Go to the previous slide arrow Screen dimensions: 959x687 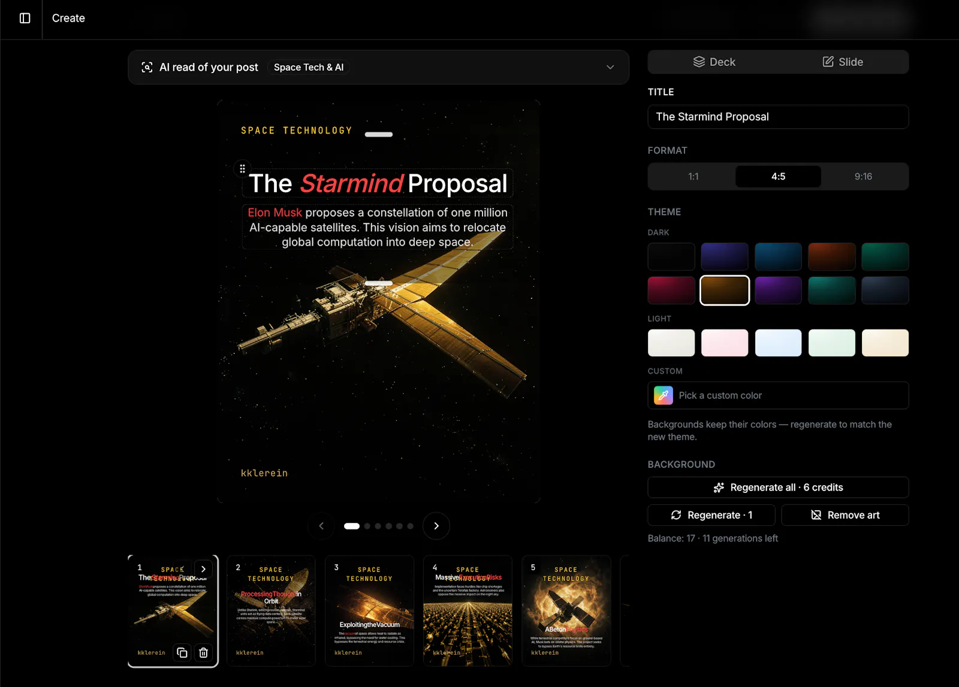[321, 526]
